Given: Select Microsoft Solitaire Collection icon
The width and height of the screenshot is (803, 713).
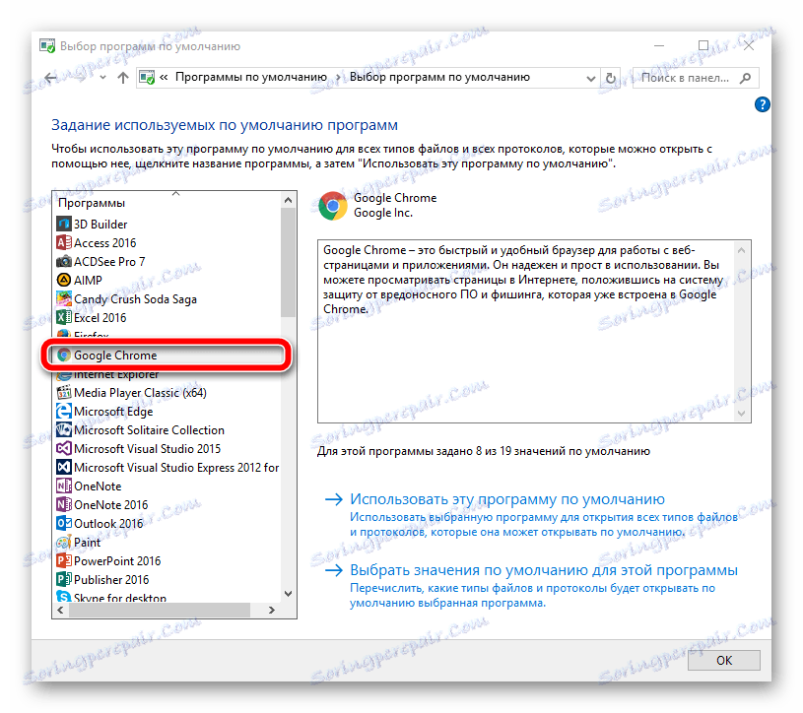Looking at the screenshot, I should [x=63, y=430].
